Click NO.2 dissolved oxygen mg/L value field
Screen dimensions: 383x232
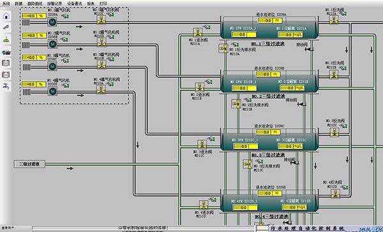pos(292,87)
